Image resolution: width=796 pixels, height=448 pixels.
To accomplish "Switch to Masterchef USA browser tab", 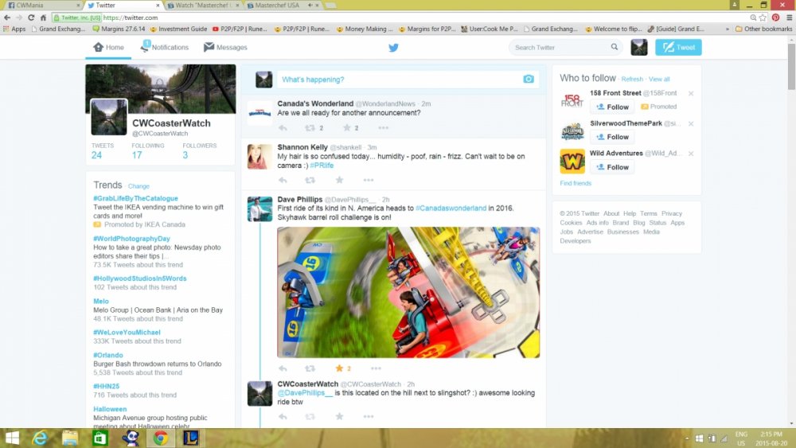I will point(283,5).
